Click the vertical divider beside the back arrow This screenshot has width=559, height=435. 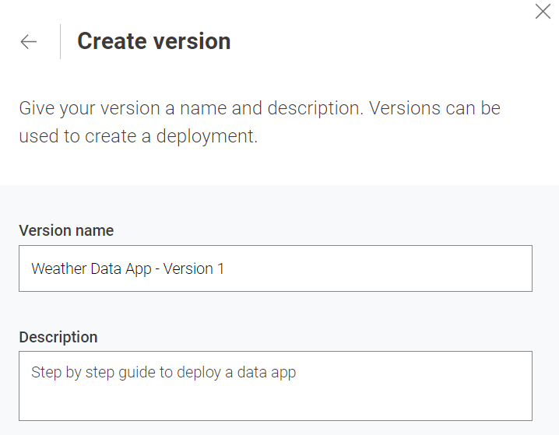[x=60, y=42]
